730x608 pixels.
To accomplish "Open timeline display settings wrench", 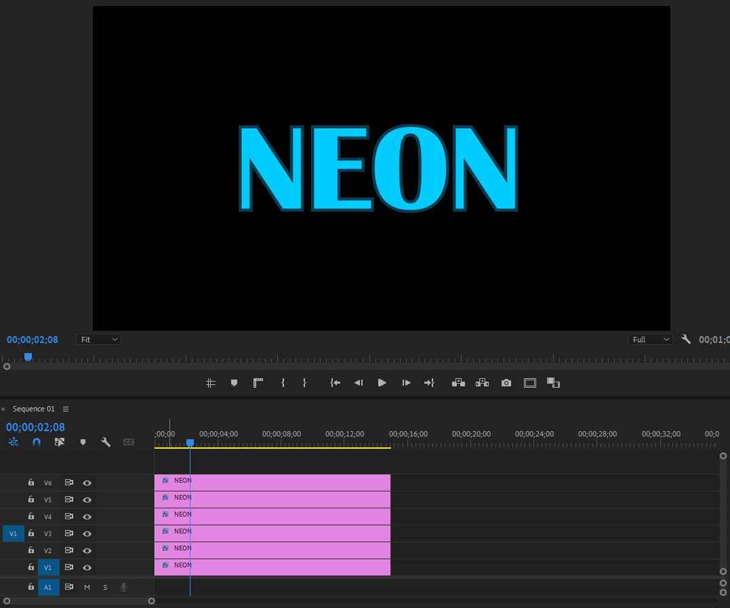I will (106, 442).
